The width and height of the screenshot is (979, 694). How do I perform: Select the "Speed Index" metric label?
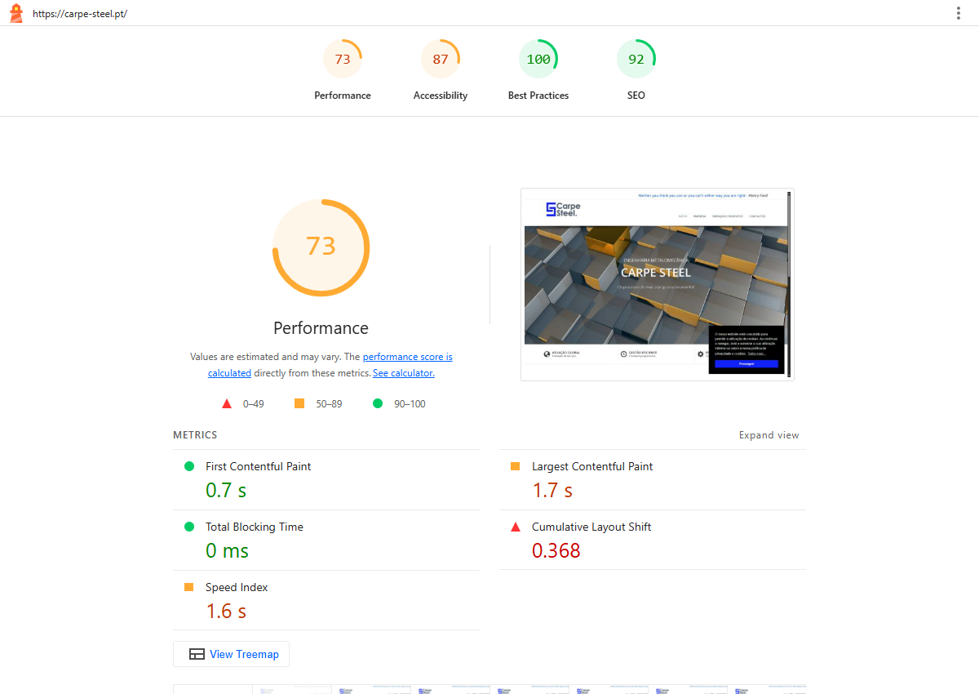237,587
